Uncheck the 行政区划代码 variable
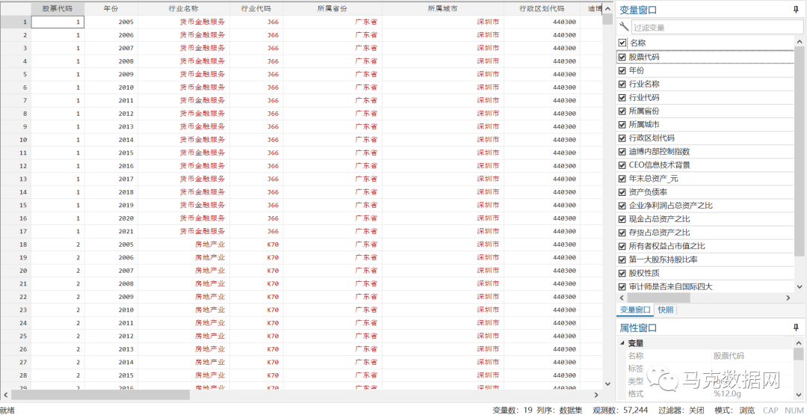The width and height of the screenshot is (807, 415). coord(622,138)
